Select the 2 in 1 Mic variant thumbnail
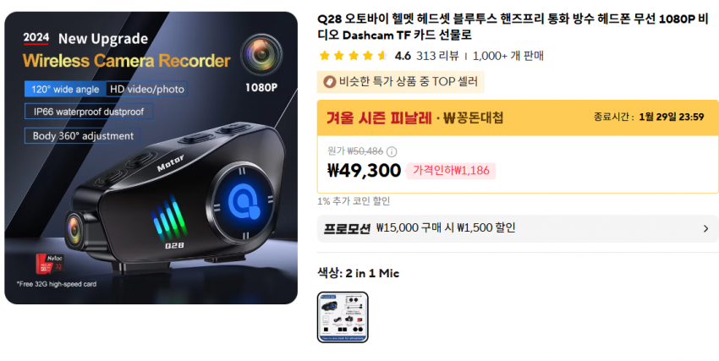 click(343, 317)
